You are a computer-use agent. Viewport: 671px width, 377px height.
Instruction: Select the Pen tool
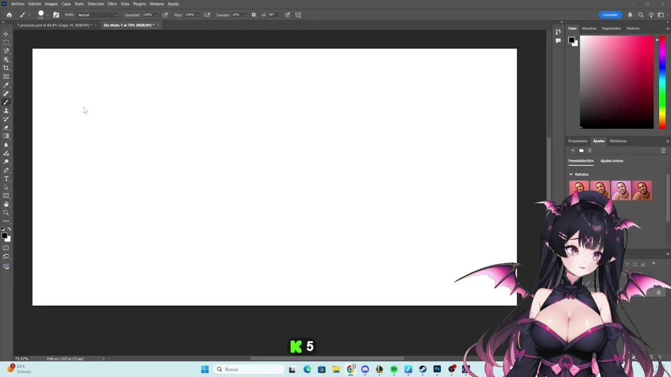(6, 170)
